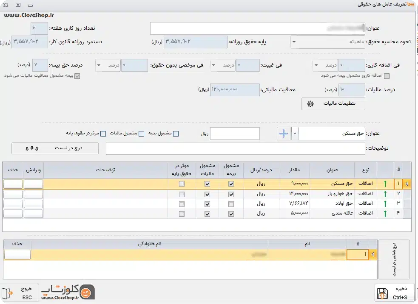The height and width of the screenshot is (304, 418).
Task: Click the green arrow in عائله مندی row
Action: click(385, 213)
